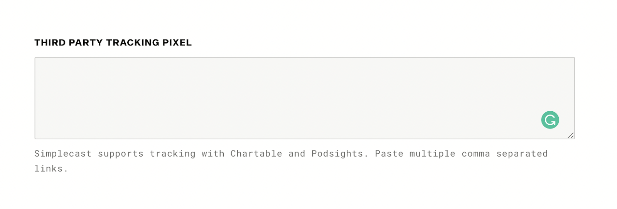Click the word "Paste" in helper text
Image resolution: width=617 pixels, height=209 pixels.
click(x=389, y=154)
